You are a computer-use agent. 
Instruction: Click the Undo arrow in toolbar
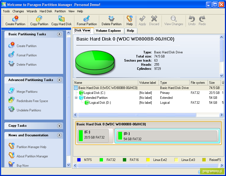pyautogui.click(x=192, y=19)
